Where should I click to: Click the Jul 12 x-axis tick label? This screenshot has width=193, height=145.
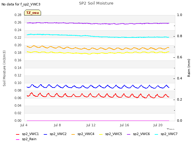pyautogui.click(x=91, y=125)
